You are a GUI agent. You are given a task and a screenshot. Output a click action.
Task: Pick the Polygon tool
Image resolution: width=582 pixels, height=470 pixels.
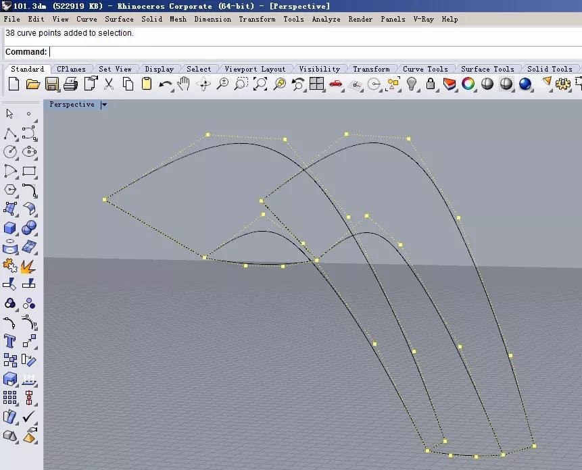tap(10, 190)
